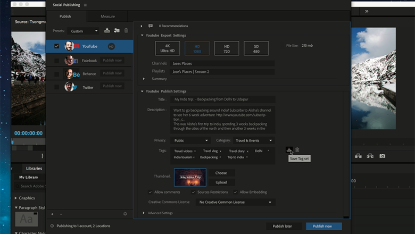Open the Privacy Public dropdown
This screenshot has width=415, height=234.
click(190, 140)
